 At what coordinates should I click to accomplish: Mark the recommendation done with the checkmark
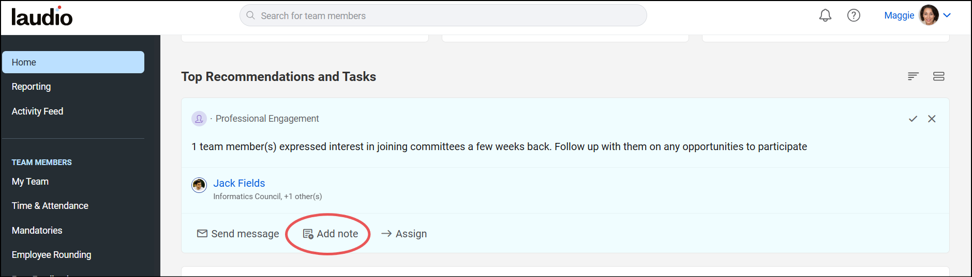(913, 119)
